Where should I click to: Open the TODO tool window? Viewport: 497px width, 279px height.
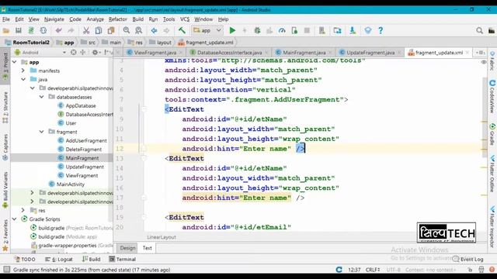click(25, 259)
